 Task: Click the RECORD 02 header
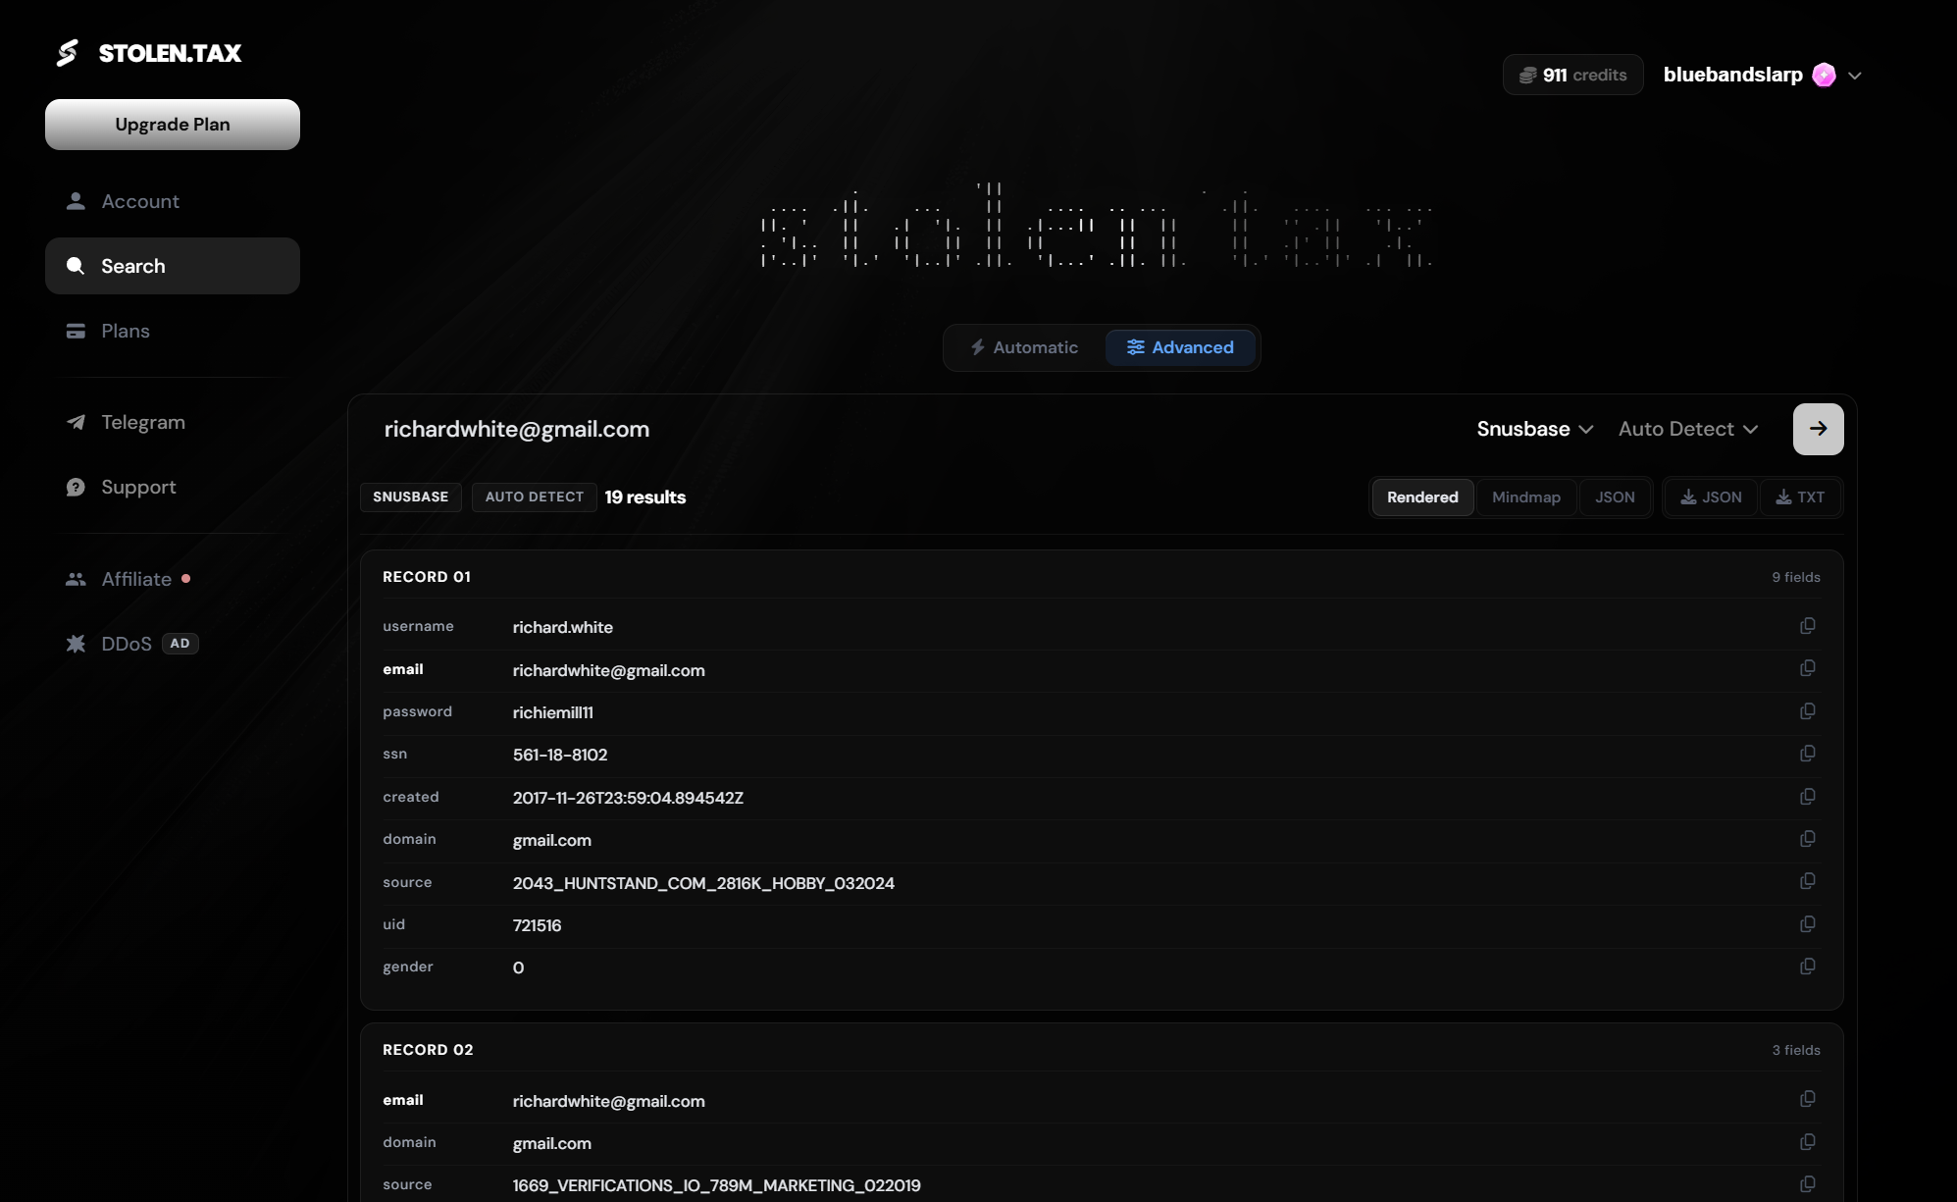(428, 1050)
